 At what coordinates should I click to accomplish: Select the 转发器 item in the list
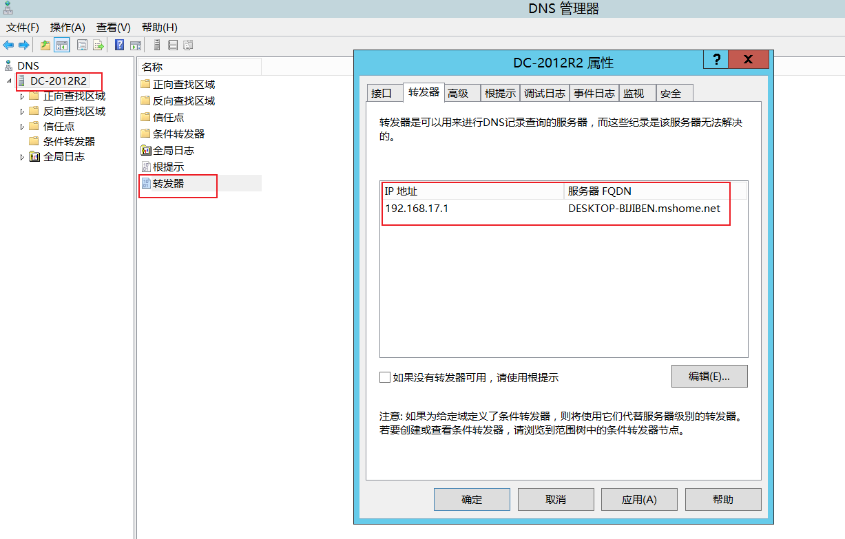click(x=168, y=184)
